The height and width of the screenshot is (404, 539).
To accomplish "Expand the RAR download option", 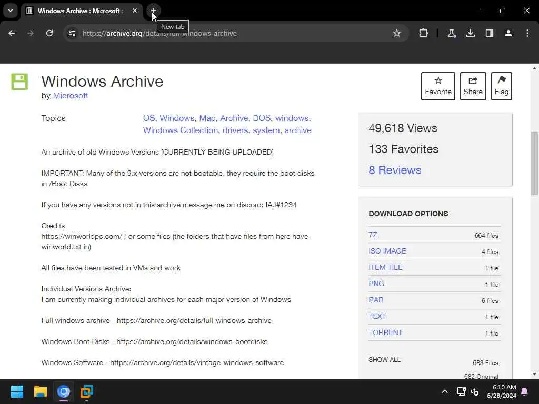I will [376, 300].
